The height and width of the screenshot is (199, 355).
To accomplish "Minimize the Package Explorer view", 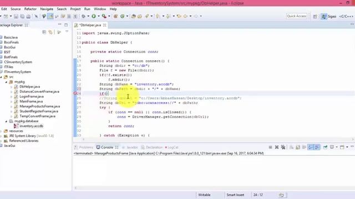I will point(59,24).
